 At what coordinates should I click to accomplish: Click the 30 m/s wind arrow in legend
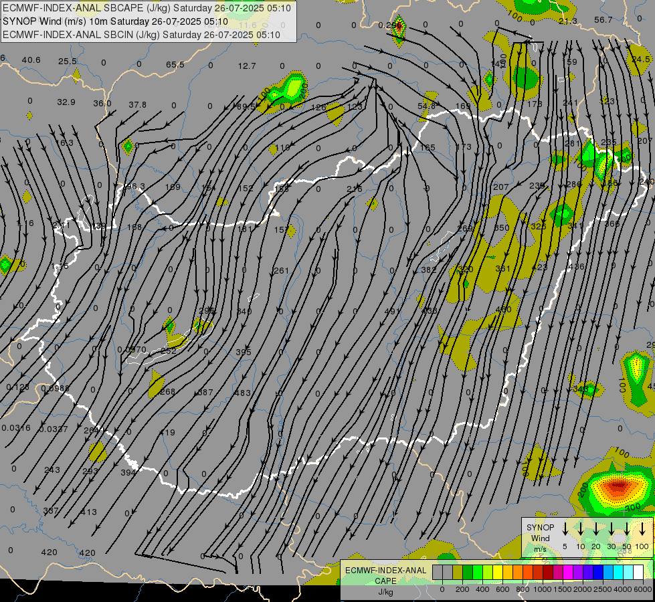[612, 528]
